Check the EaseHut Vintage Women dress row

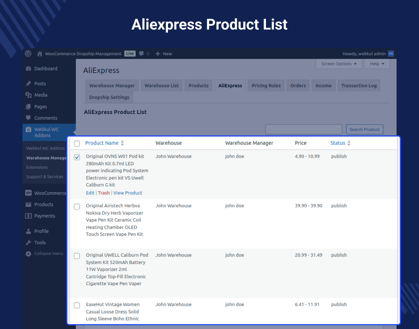pos(77,305)
